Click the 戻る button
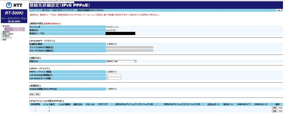Viewport: 285px width, 113px height. coord(38,94)
